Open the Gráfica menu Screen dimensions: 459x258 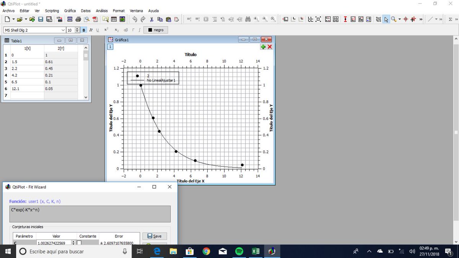point(70,11)
